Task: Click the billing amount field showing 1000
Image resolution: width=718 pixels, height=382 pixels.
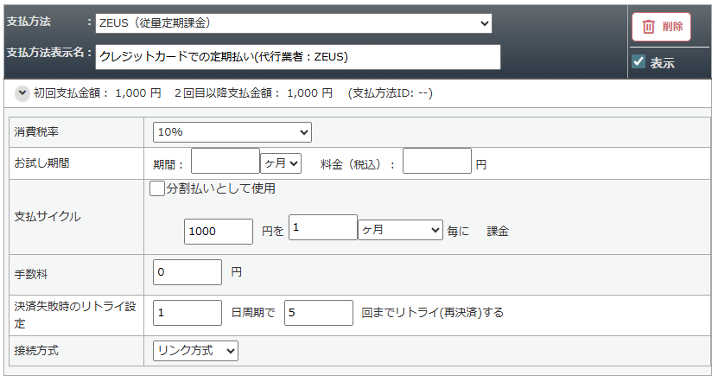Action: (x=218, y=231)
